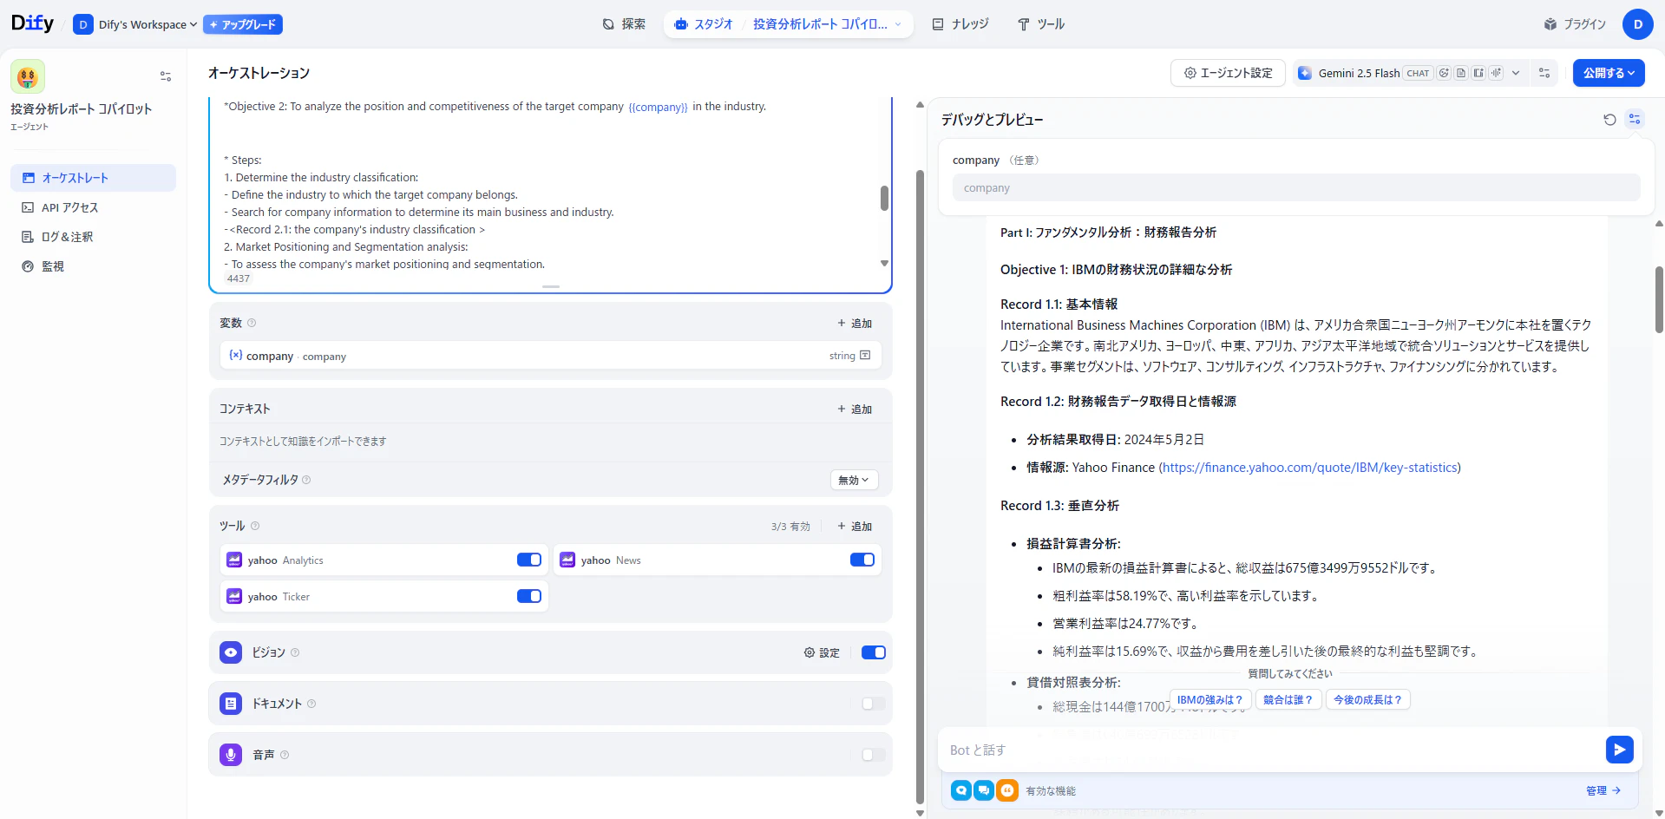
Task: Send the chat message with arrow button
Action: point(1619,750)
